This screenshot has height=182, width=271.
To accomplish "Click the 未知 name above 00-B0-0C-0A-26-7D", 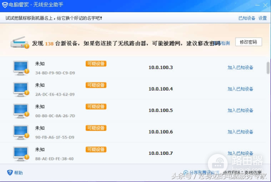I will pos(40,107).
